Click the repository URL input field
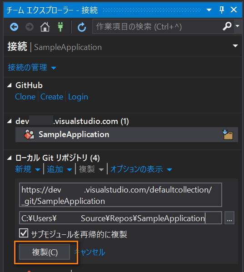This screenshot has width=244, height=272. 120,195
